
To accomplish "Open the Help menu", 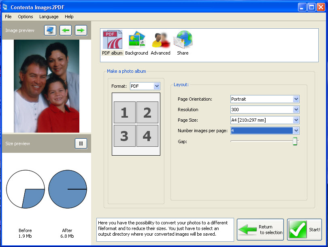I will coord(69,17).
